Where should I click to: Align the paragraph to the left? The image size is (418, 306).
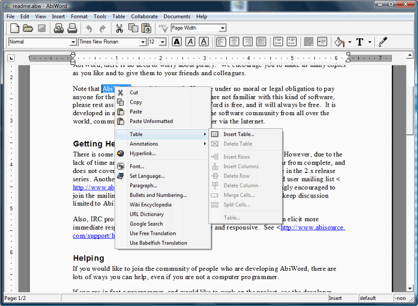(x=221, y=42)
